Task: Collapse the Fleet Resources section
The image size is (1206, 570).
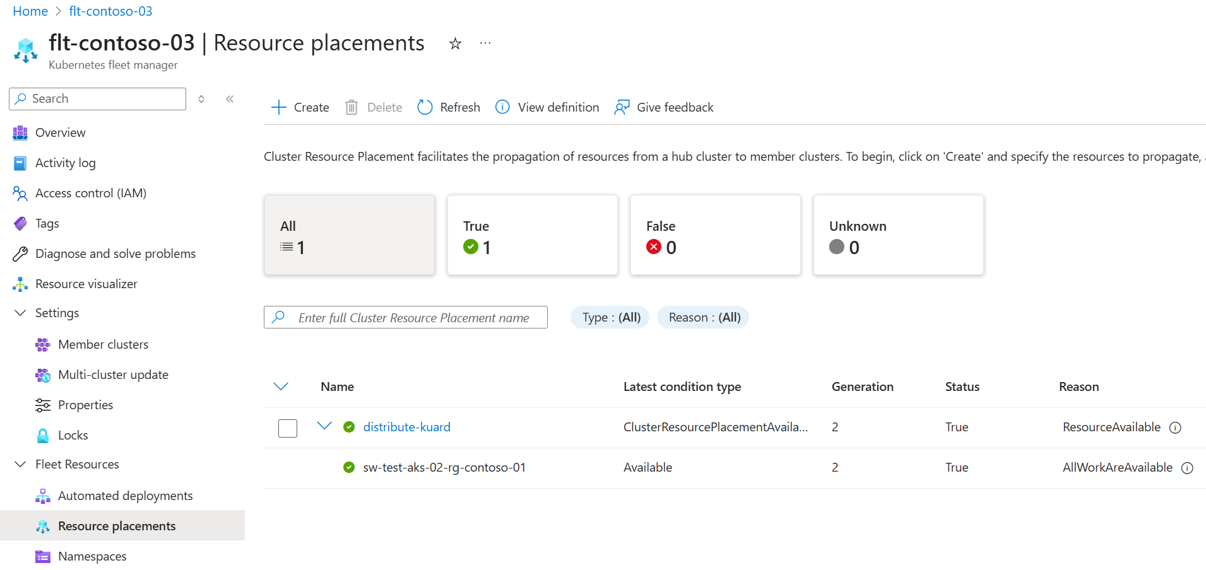Action: tap(20, 464)
